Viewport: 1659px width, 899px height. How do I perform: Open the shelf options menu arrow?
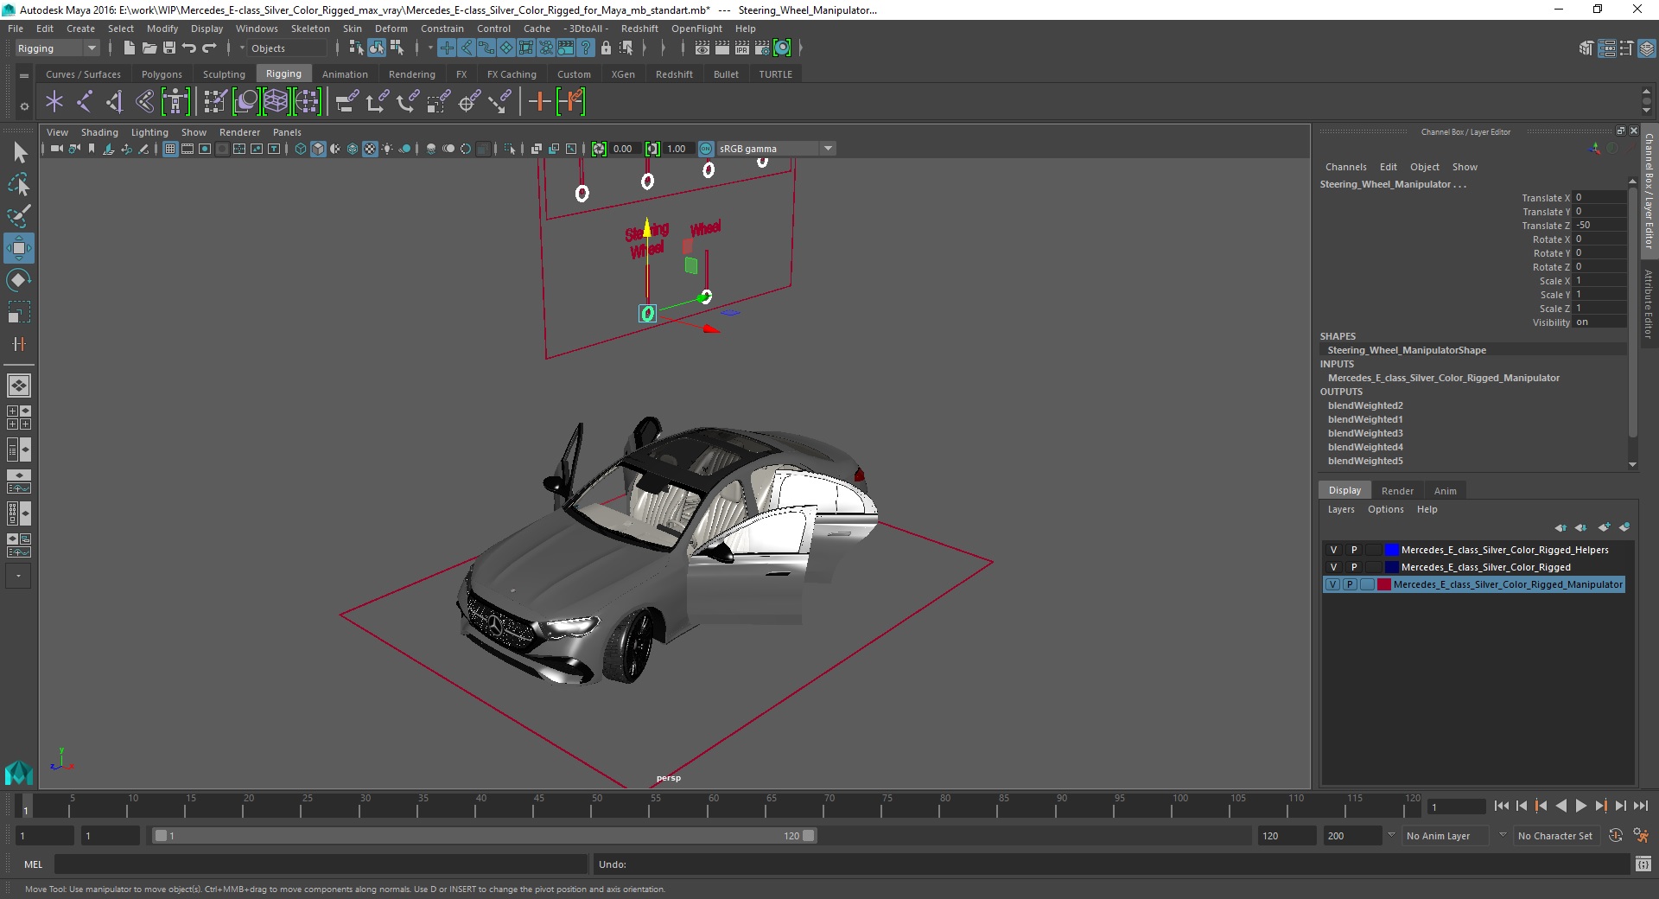pyautogui.click(x=24, y=106)
